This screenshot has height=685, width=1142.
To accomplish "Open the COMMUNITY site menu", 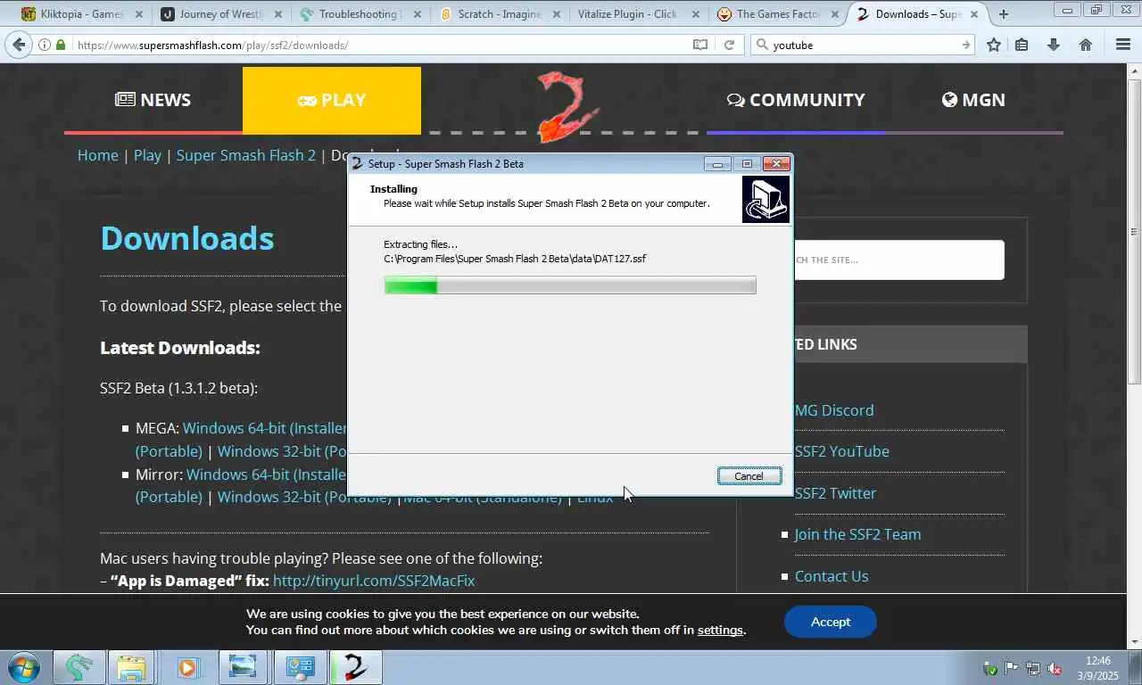I will pyautogui.click(x=796, y=100).
